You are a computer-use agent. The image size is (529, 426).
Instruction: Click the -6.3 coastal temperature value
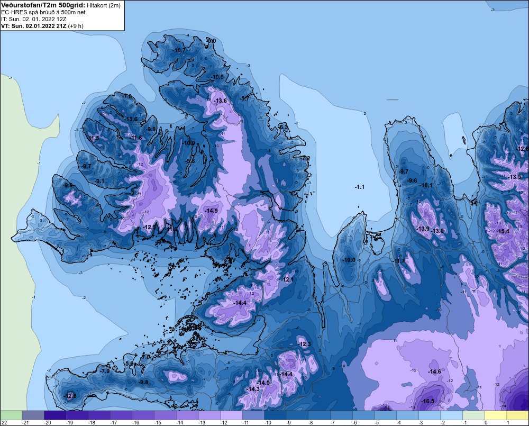[x=284, y=127]
